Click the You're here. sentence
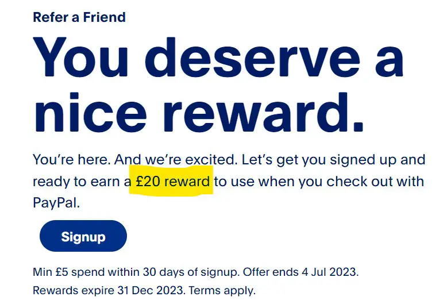The width and height of the screenshot is (447, 300). coord(72,160)
